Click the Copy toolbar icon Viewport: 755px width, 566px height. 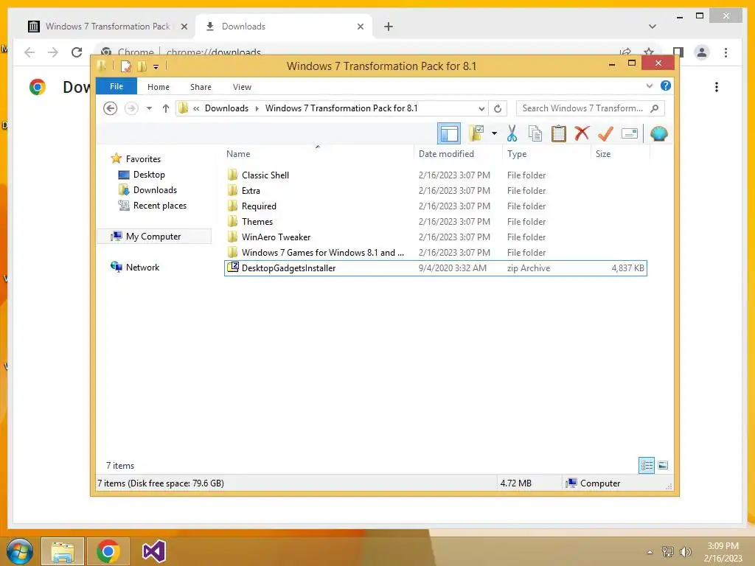point(535,133)
